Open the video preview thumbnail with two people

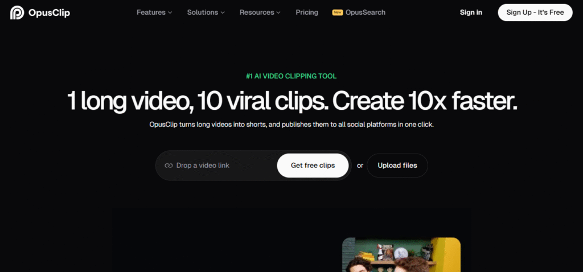[401, 255]
